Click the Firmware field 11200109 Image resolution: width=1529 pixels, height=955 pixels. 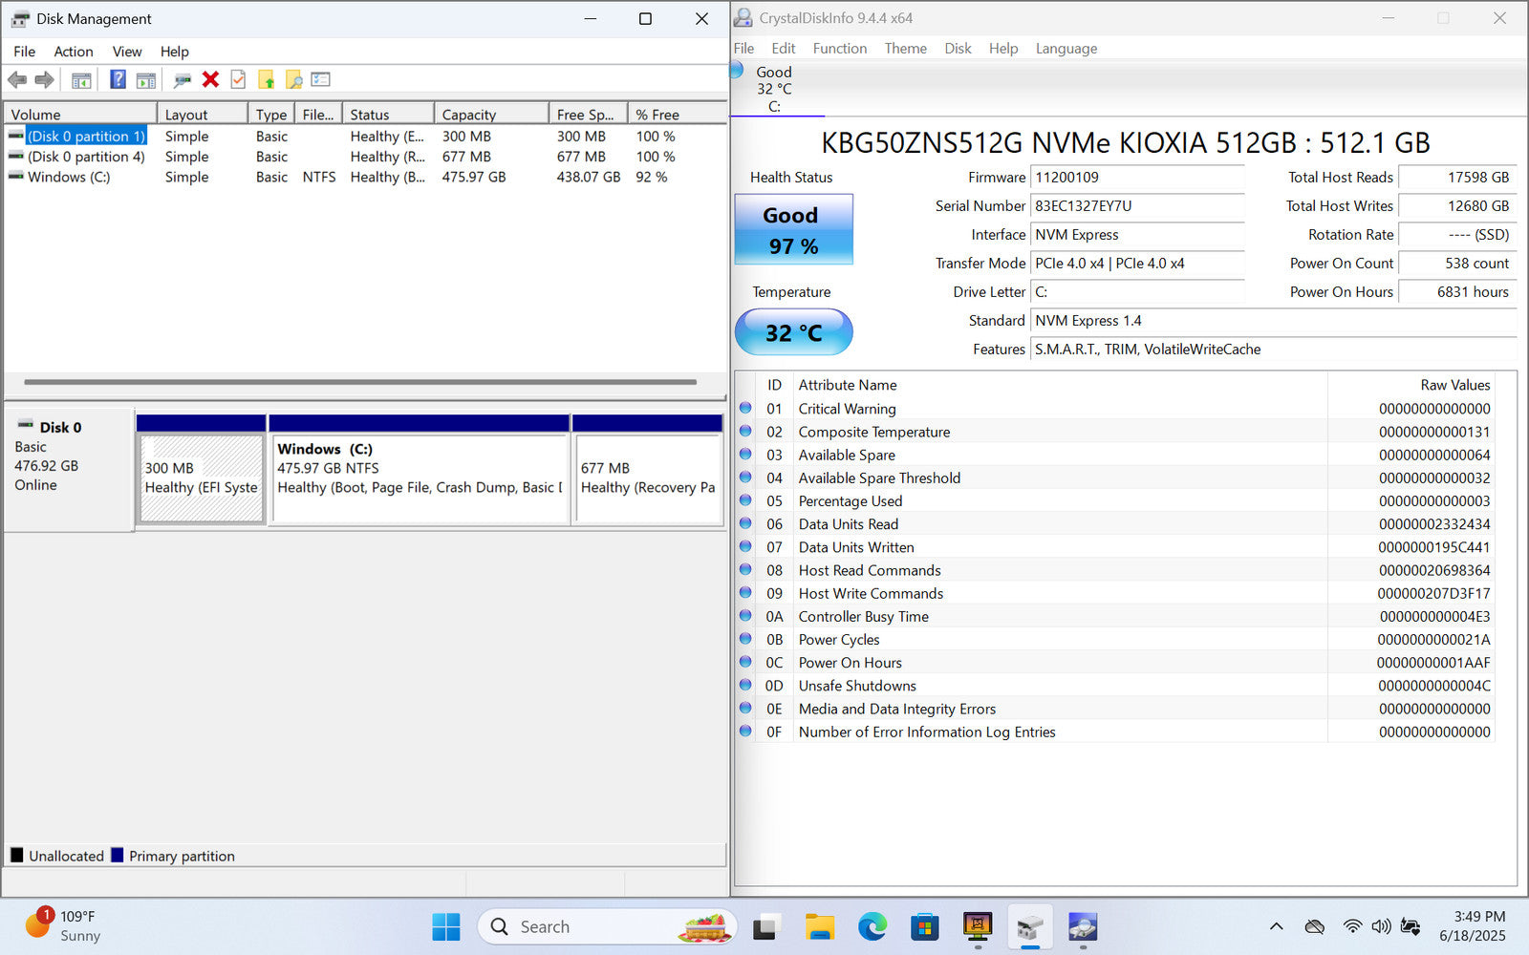[x=1137, y=178]
